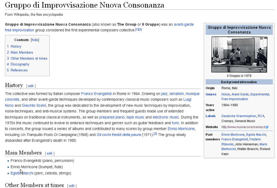
Task: Edit the Other Members at times section
Action: 72,186
